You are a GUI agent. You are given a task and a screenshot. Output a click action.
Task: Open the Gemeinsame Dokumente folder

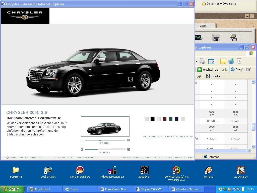coord(219,4)
